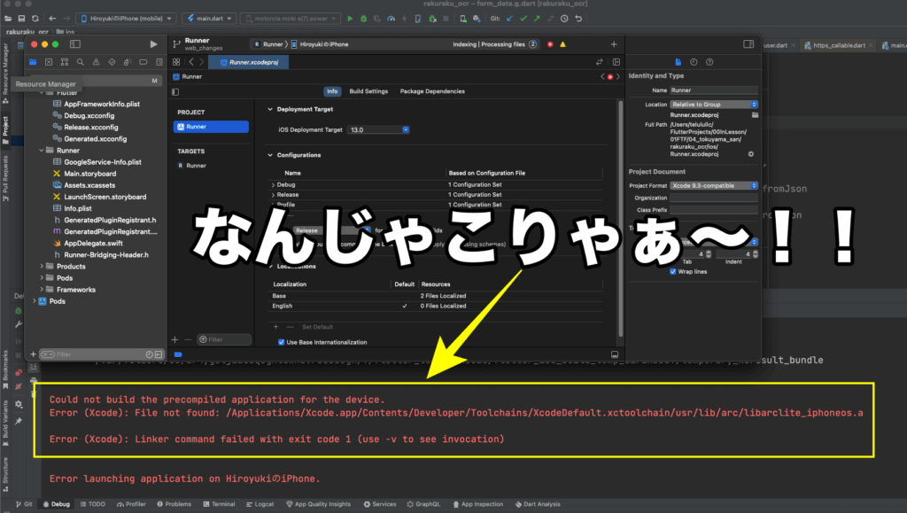Expand the Frameworks folder in navigator
Viewport: 907px width, 513px height.
[43, 290]
